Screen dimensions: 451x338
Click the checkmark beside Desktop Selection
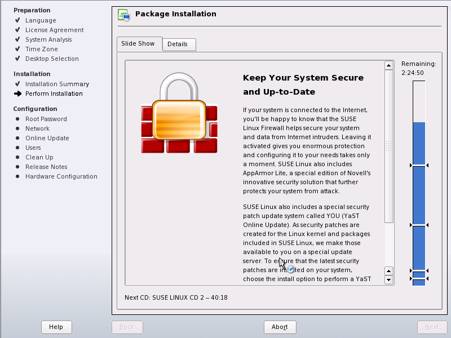(x=17, y=59)
